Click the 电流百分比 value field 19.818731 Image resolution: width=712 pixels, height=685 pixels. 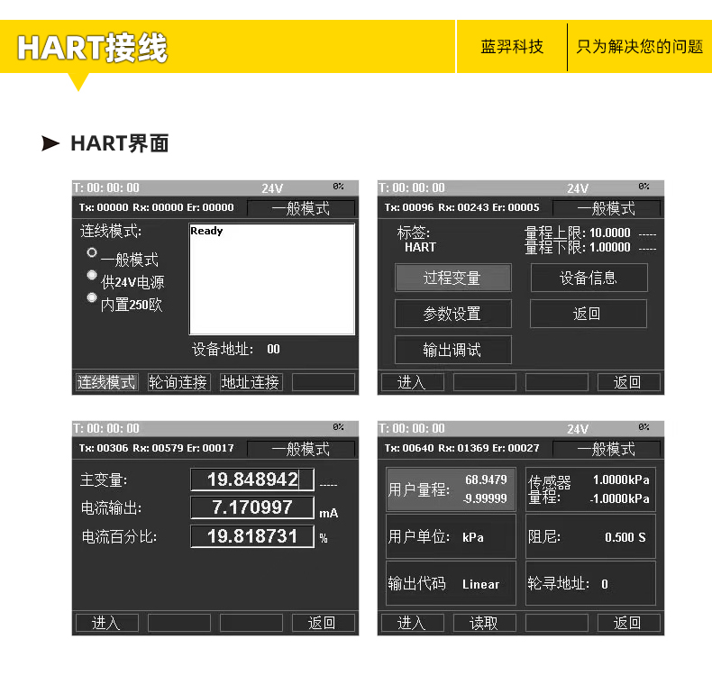click(252, 536)
